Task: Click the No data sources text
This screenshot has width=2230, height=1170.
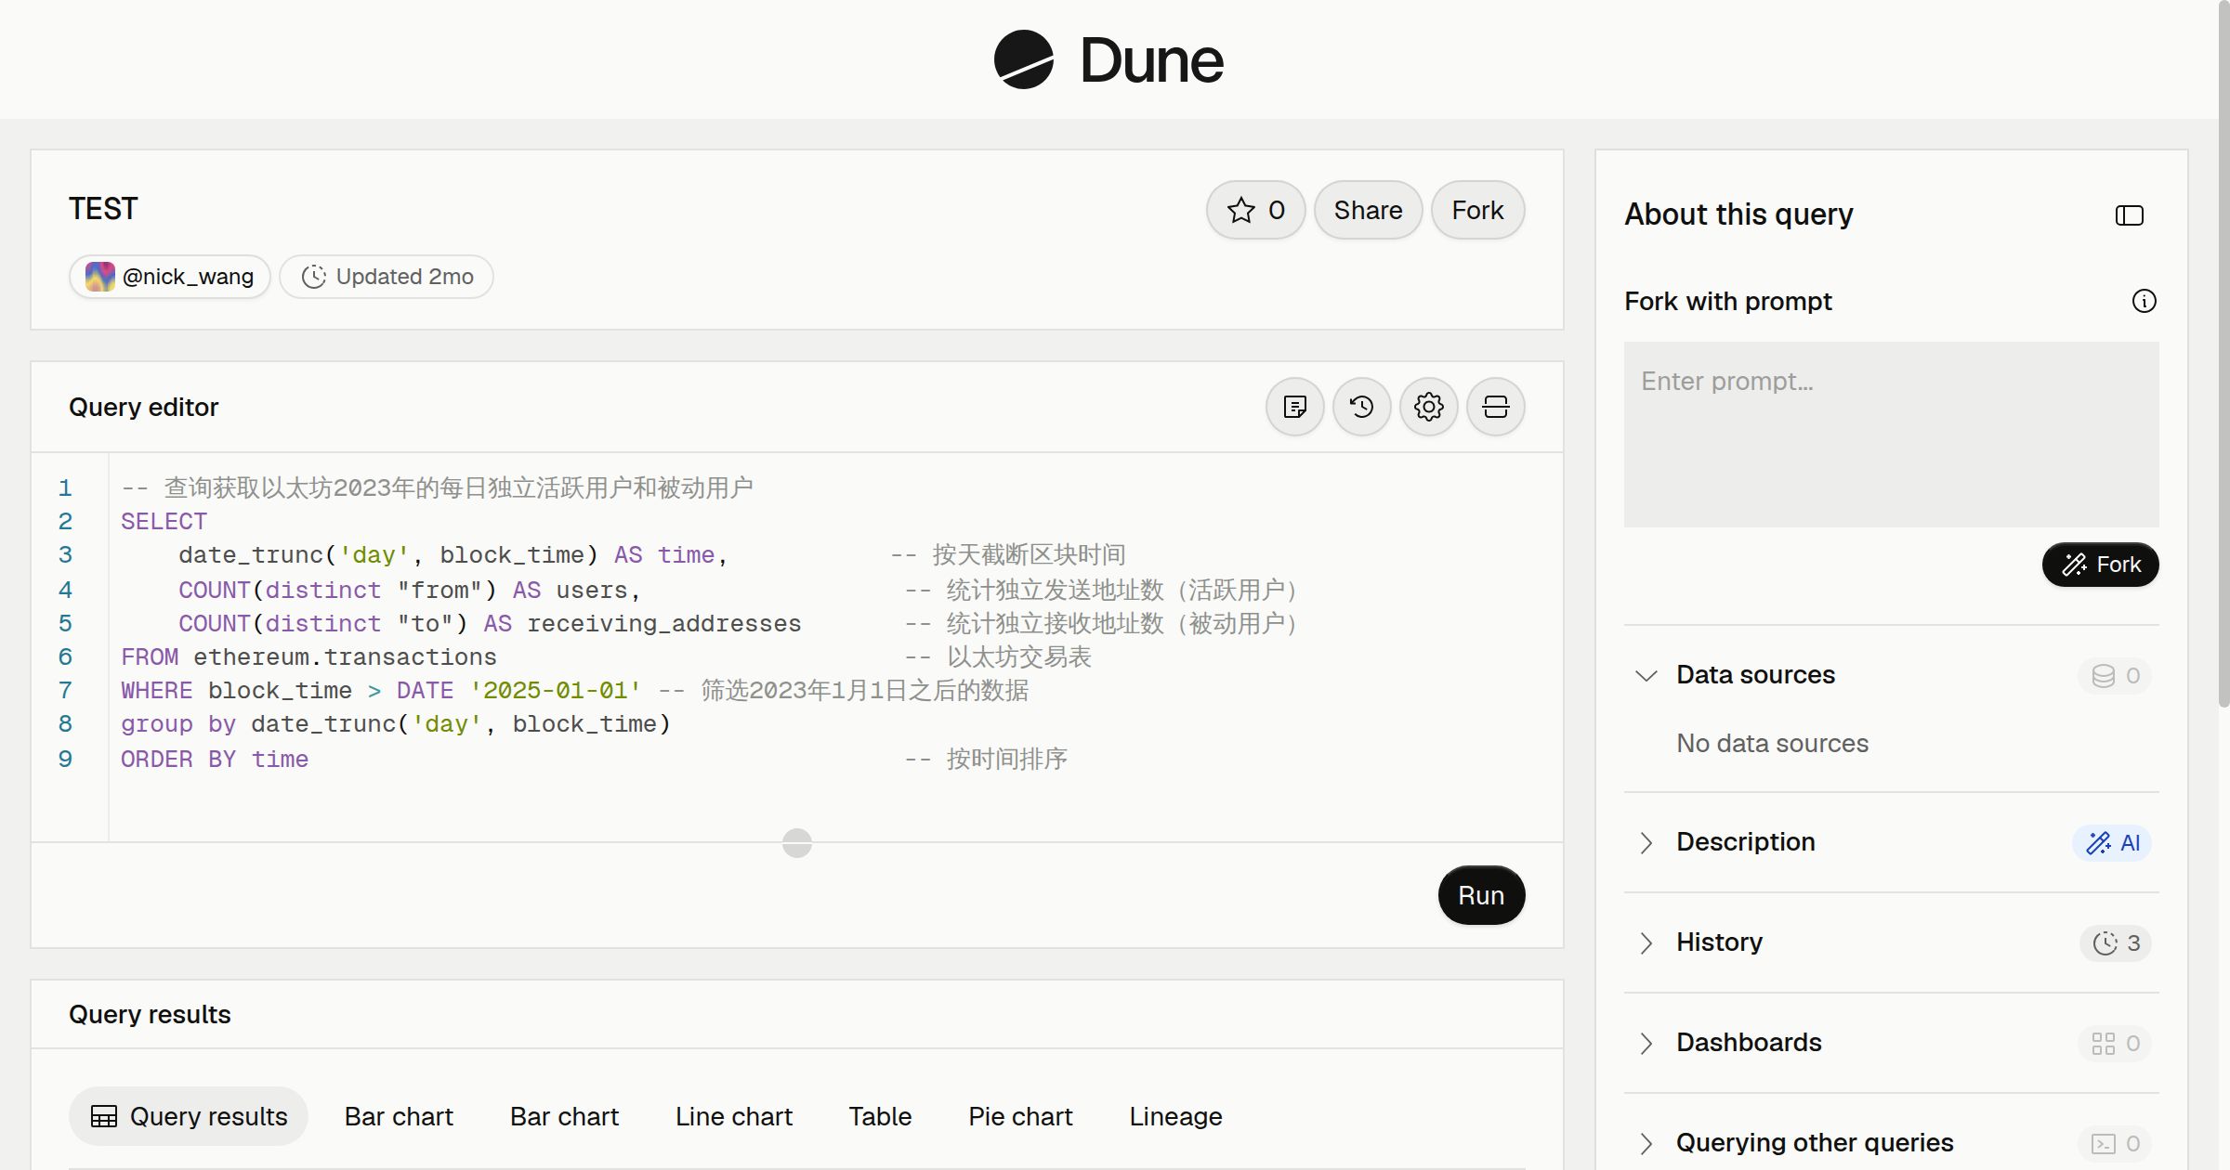Action: (1772, 744)
